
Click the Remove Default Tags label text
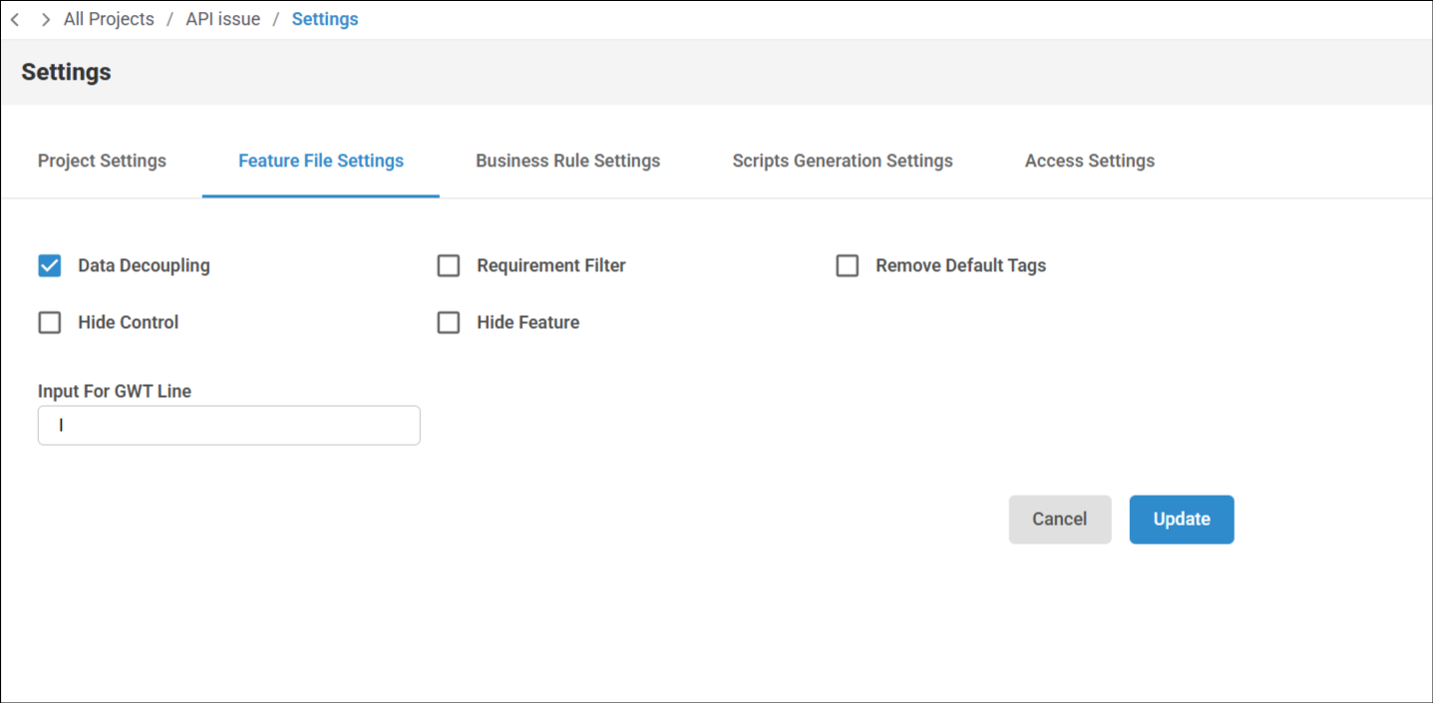click(960, 266)
